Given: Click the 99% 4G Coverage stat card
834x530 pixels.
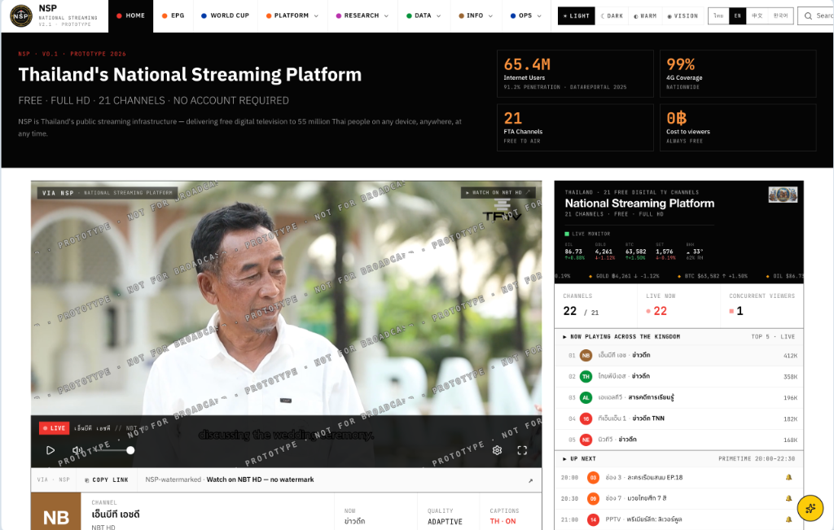Looking at the screenshot, I should coord(738,74).
